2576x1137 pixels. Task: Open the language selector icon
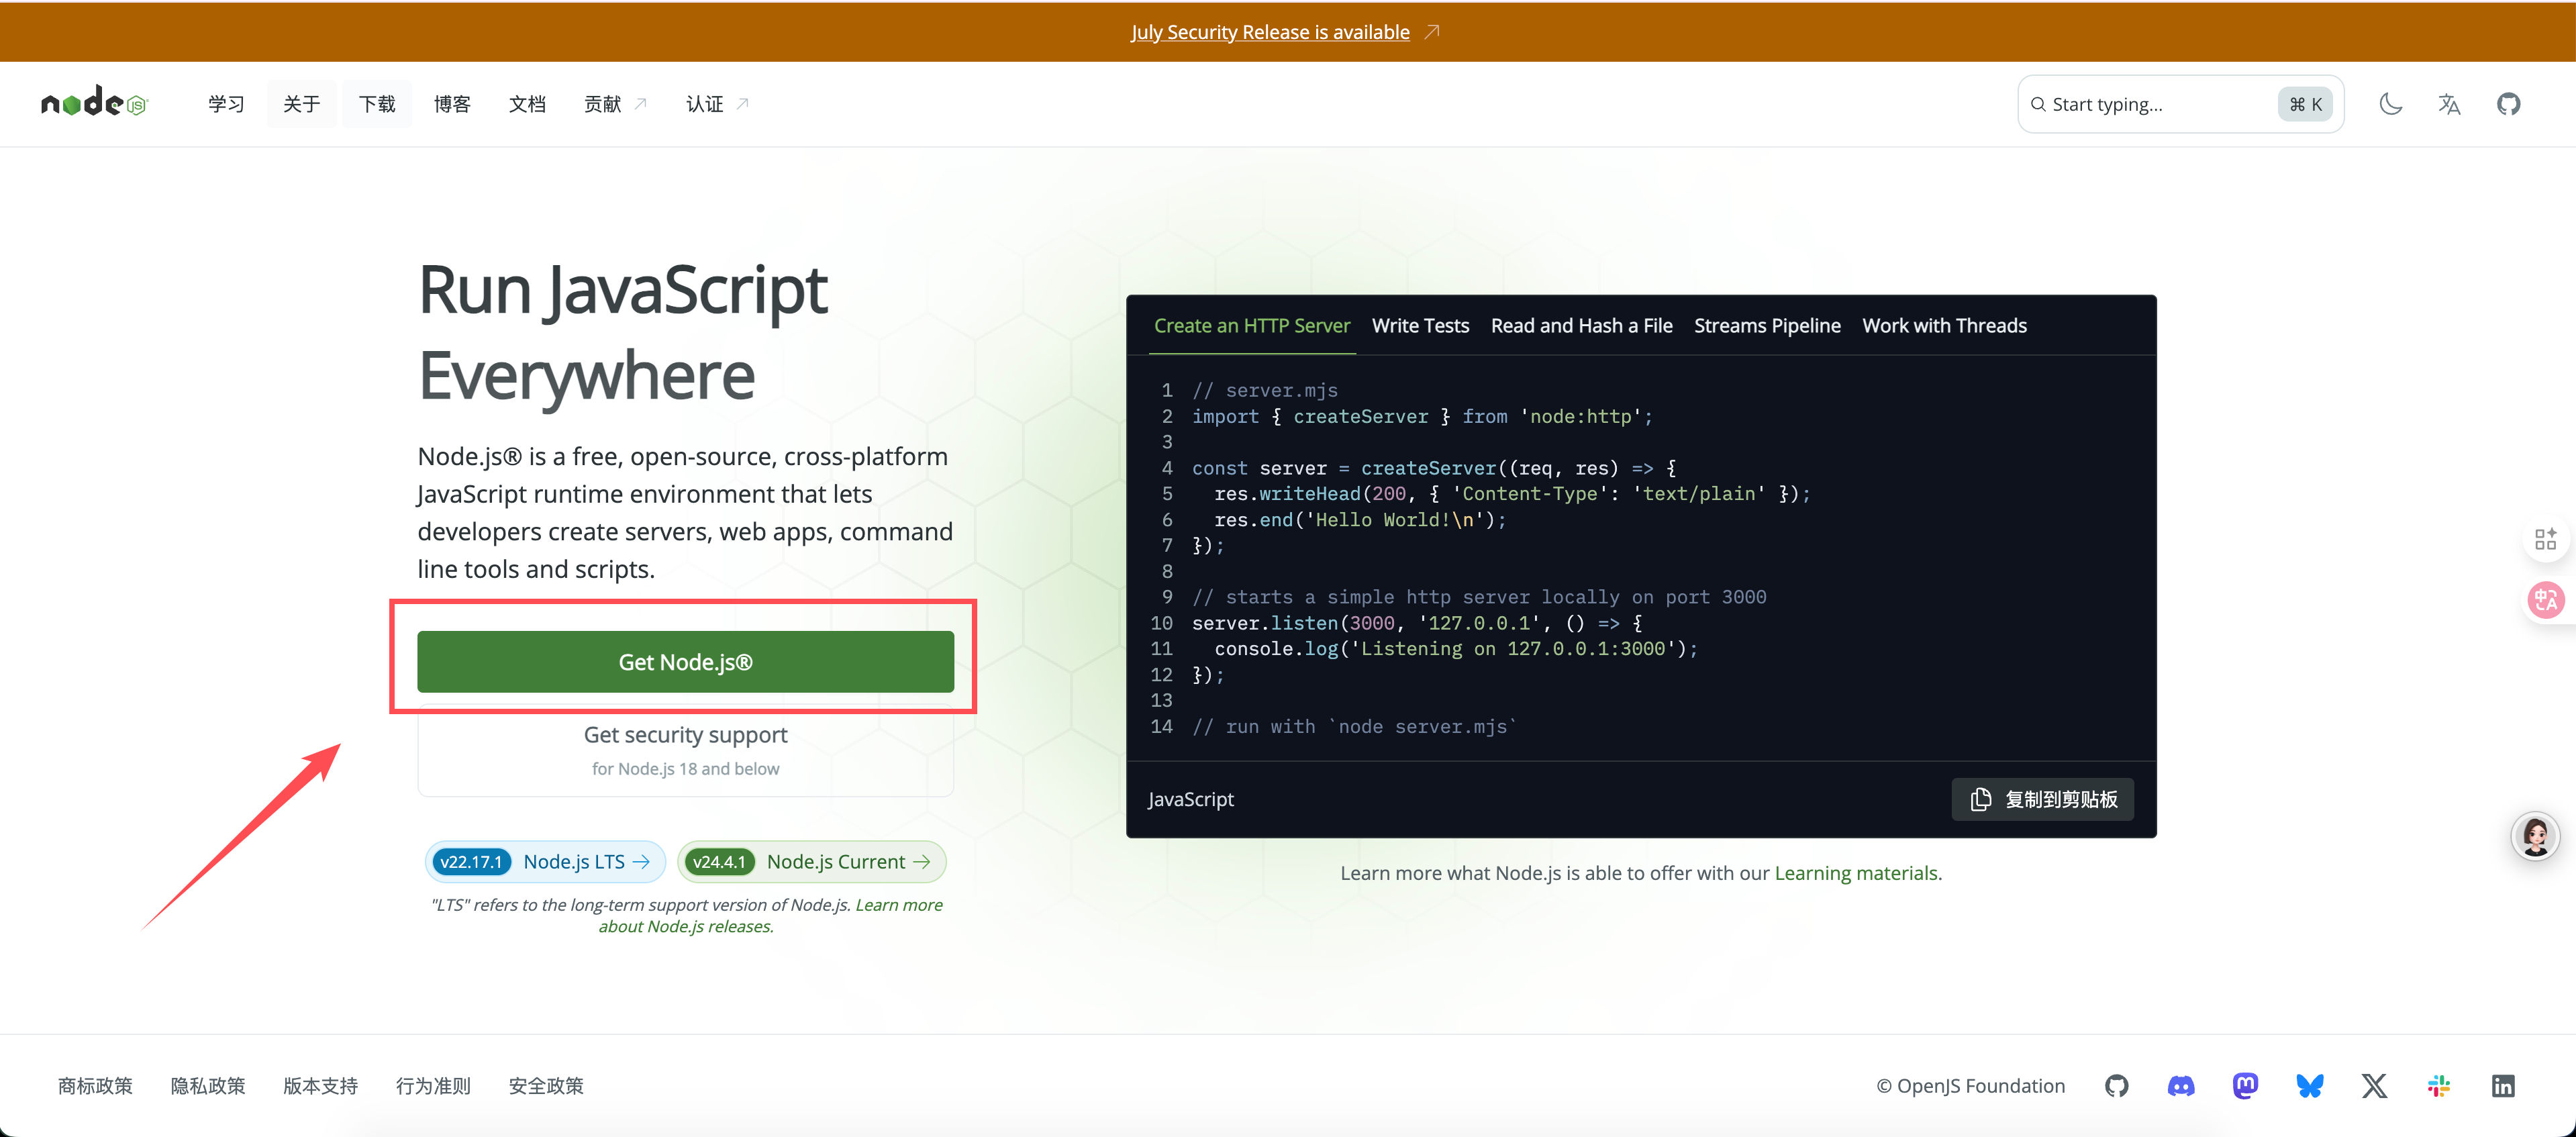[x=2449, y=104]
